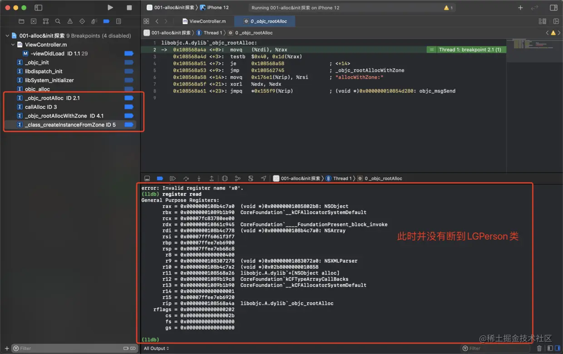
Task: Click the Run (play) button
Action: tap(110, 8)
